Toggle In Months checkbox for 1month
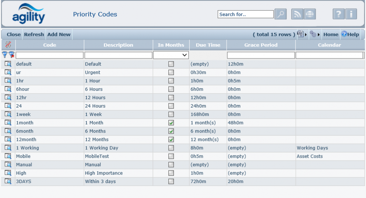 (171, 123)
